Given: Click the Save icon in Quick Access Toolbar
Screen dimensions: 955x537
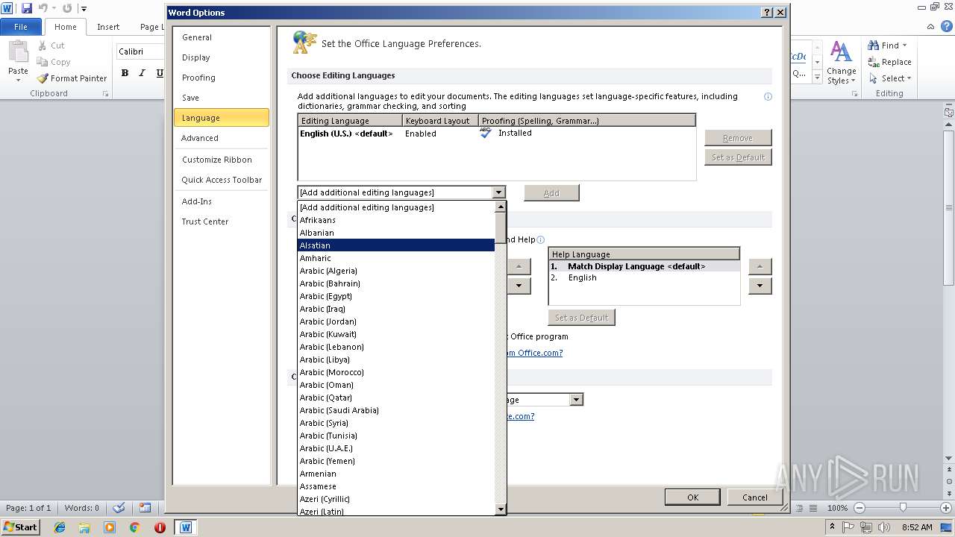Looking at the screenshot, I should pos(27,8).
